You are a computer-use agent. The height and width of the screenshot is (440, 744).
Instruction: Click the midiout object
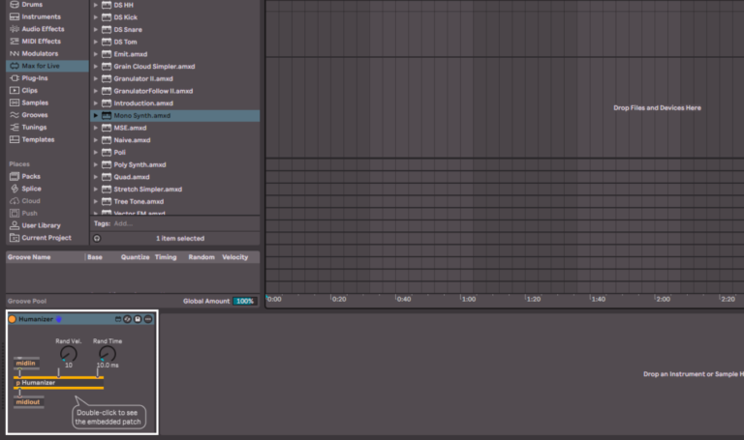pos(28,402)
